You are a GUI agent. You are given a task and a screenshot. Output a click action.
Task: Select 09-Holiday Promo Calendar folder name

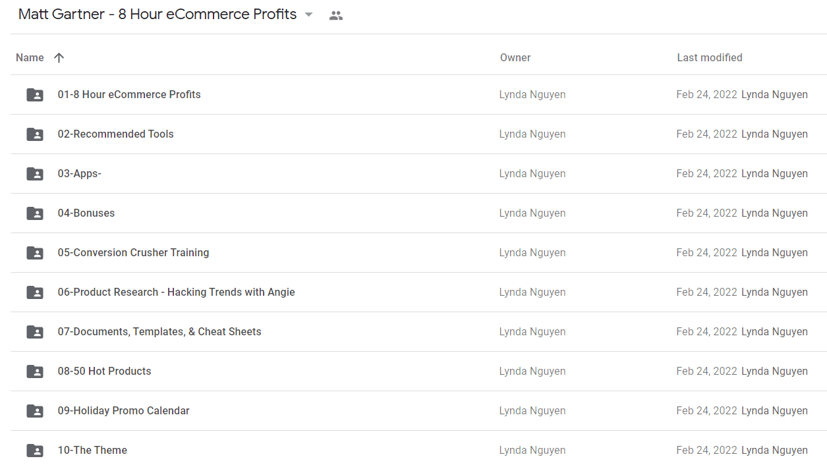pos(123,410)
